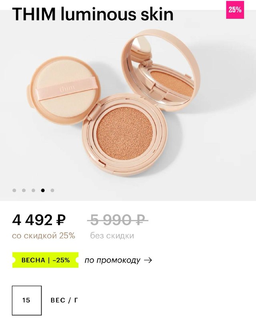This screenshot has height=320, width=256.
Task: Click the THIM luminous skin title
Action: 93,14
